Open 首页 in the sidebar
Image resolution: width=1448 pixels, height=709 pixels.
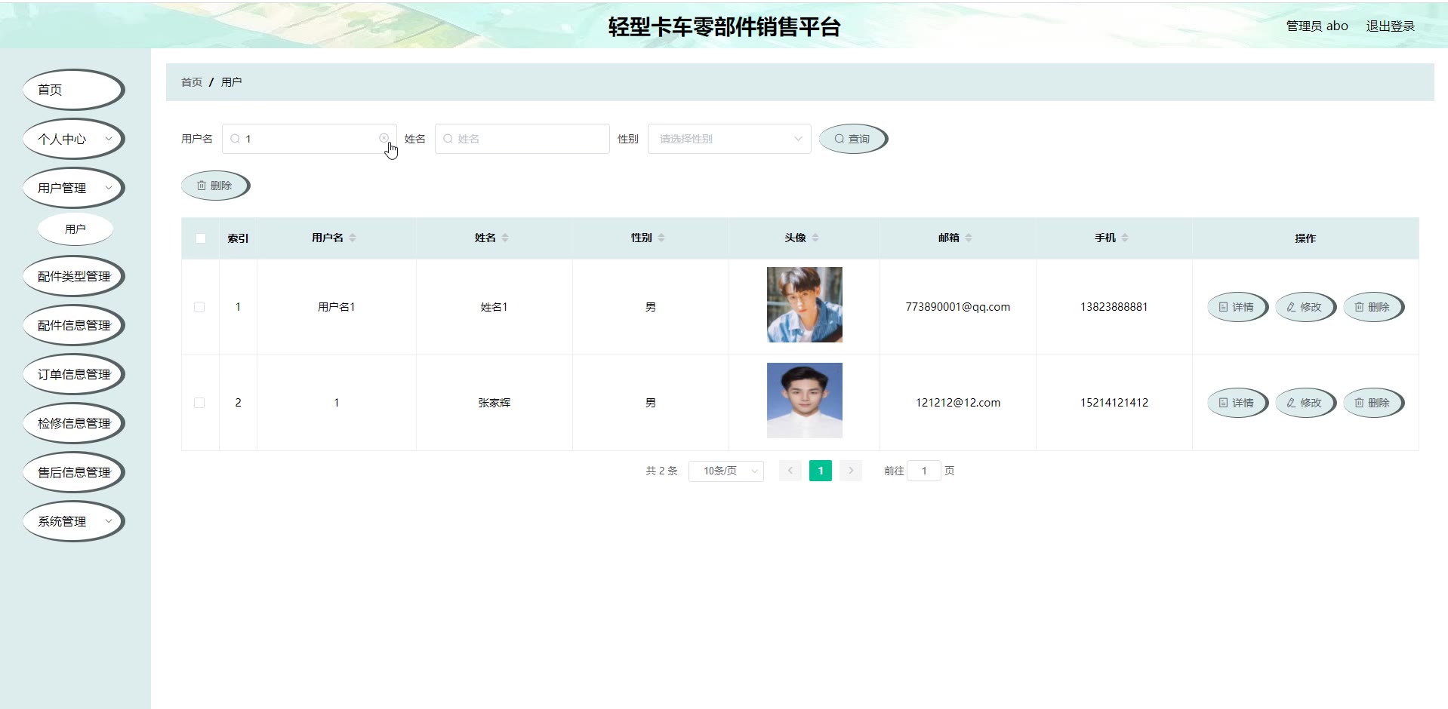[x=74, y=90]
